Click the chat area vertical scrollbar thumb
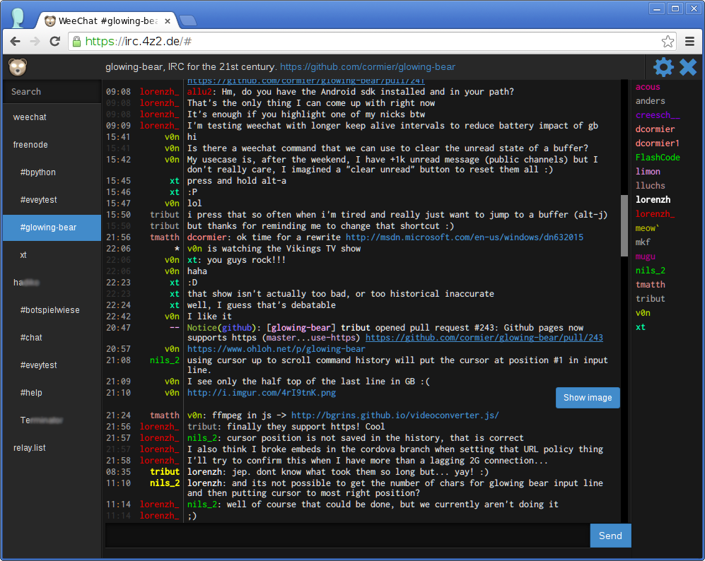The image size is (705, 561). (624, 225)
